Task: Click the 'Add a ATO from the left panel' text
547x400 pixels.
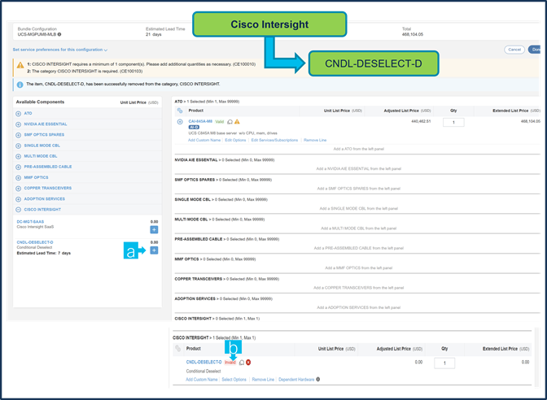Action: pyautogui.click(x=359, y=149)
